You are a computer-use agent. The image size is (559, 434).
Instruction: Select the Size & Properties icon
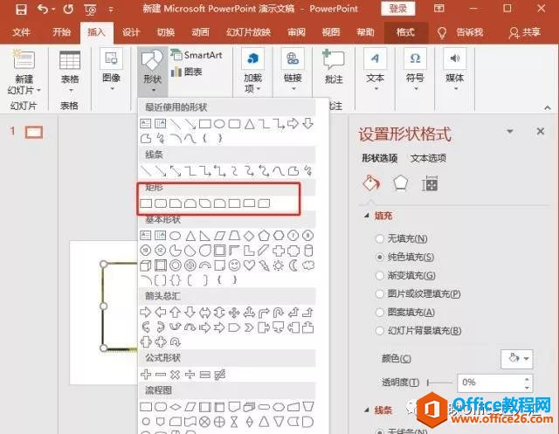(430, 184)
